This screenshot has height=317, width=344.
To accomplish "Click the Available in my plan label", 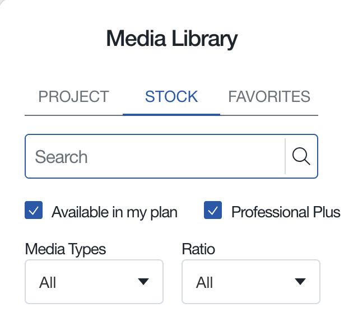I will (x=114, y=212).
